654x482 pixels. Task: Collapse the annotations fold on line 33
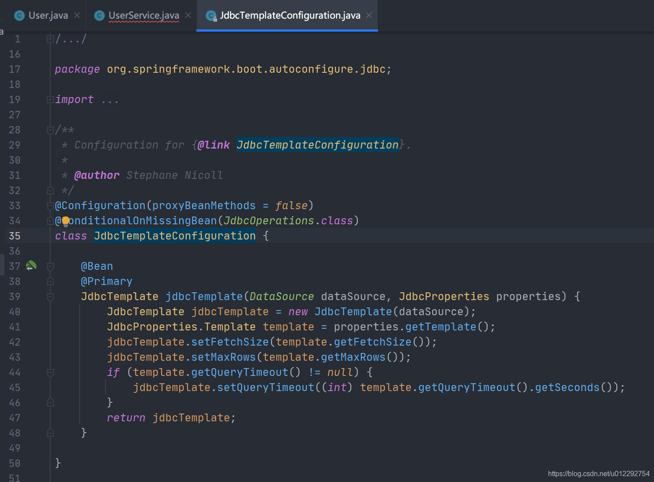point(50,206)
